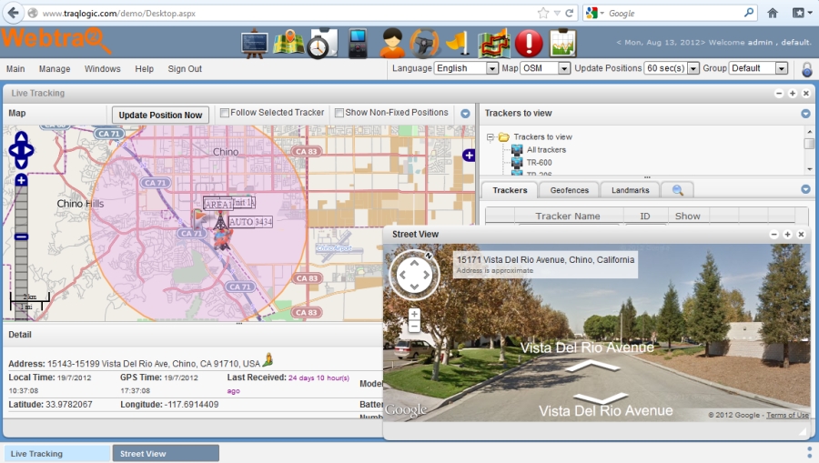Click Sign Out
Screen dimensions: 819x463
(x=185, y=69)
